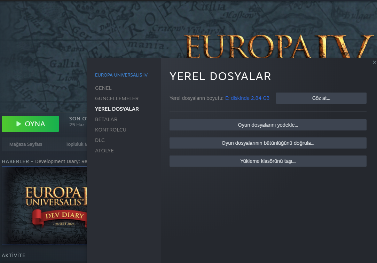The image size is (377, 263).
Task: Switch to the GÜNCELLEMELER tab
Action: point(117,98)
